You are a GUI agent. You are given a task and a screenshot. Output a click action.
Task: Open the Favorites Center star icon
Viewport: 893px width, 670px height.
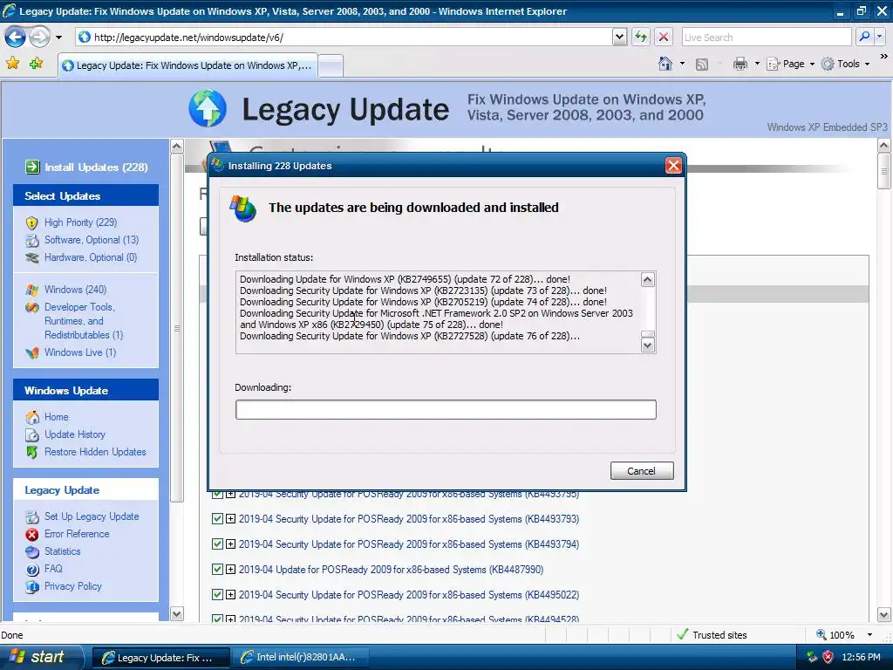pos(12,63)
